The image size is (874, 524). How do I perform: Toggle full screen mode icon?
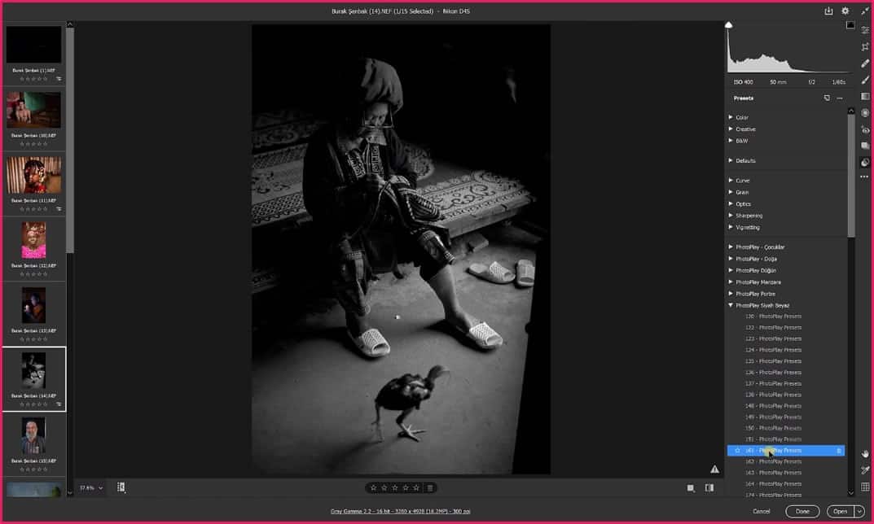pos(864,11)
